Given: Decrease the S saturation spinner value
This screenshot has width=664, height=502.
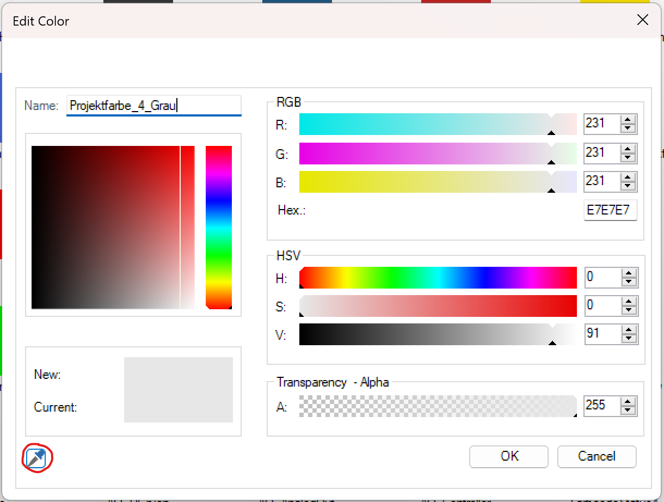Looking at the screenshot, I should point(629,310).
